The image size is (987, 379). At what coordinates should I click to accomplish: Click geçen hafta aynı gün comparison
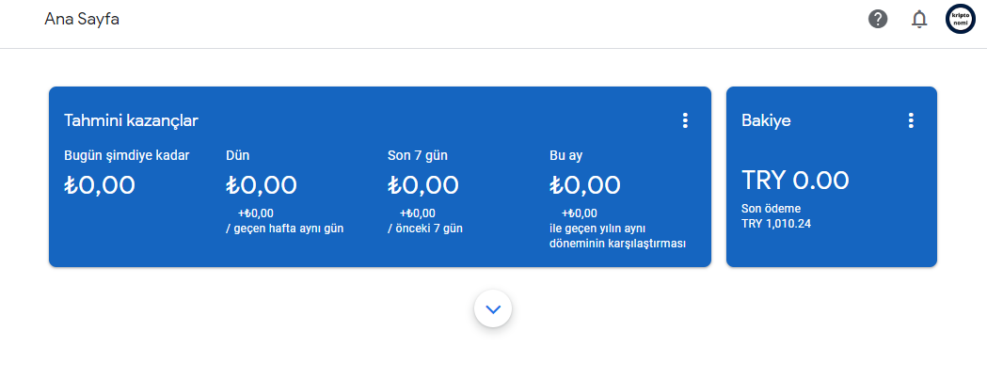pyautogui.click(x=284, y=229)
